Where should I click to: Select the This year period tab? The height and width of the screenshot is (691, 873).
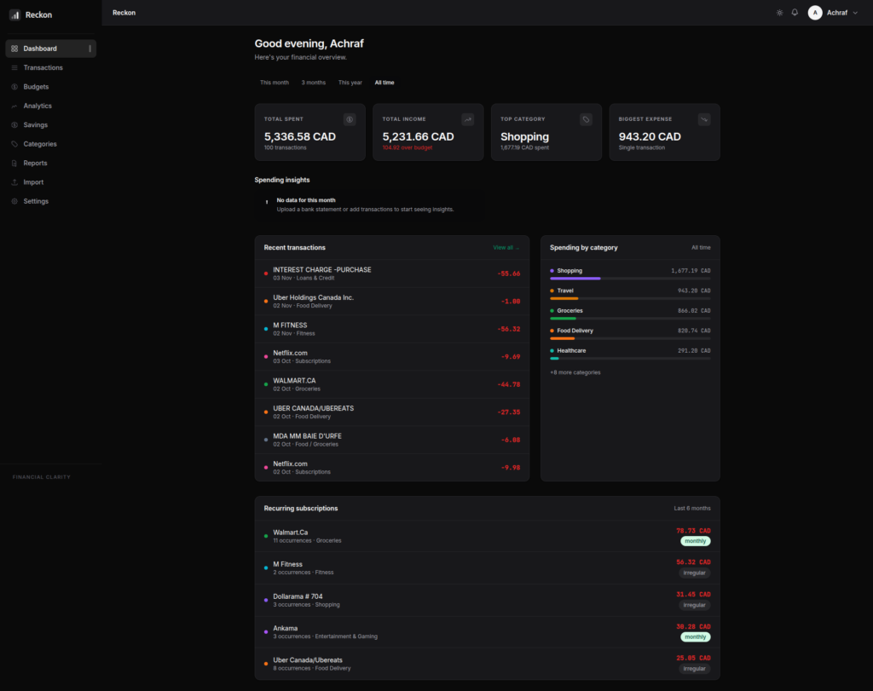click(x=350, y=83)
